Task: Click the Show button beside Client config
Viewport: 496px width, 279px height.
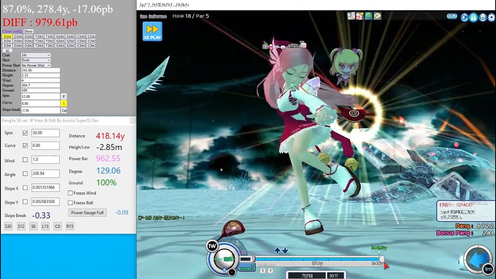Action: click(28, 31)
